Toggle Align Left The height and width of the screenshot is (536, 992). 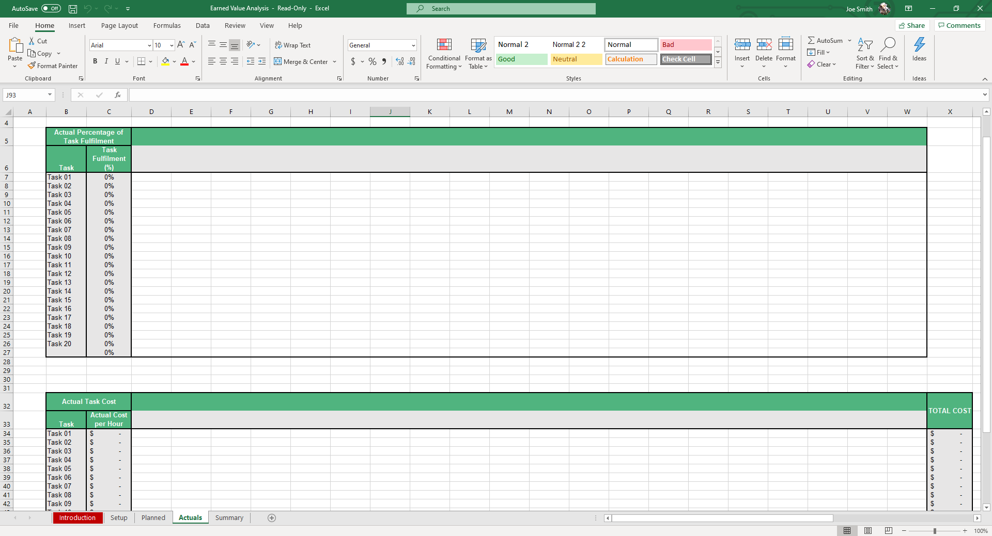212,61
